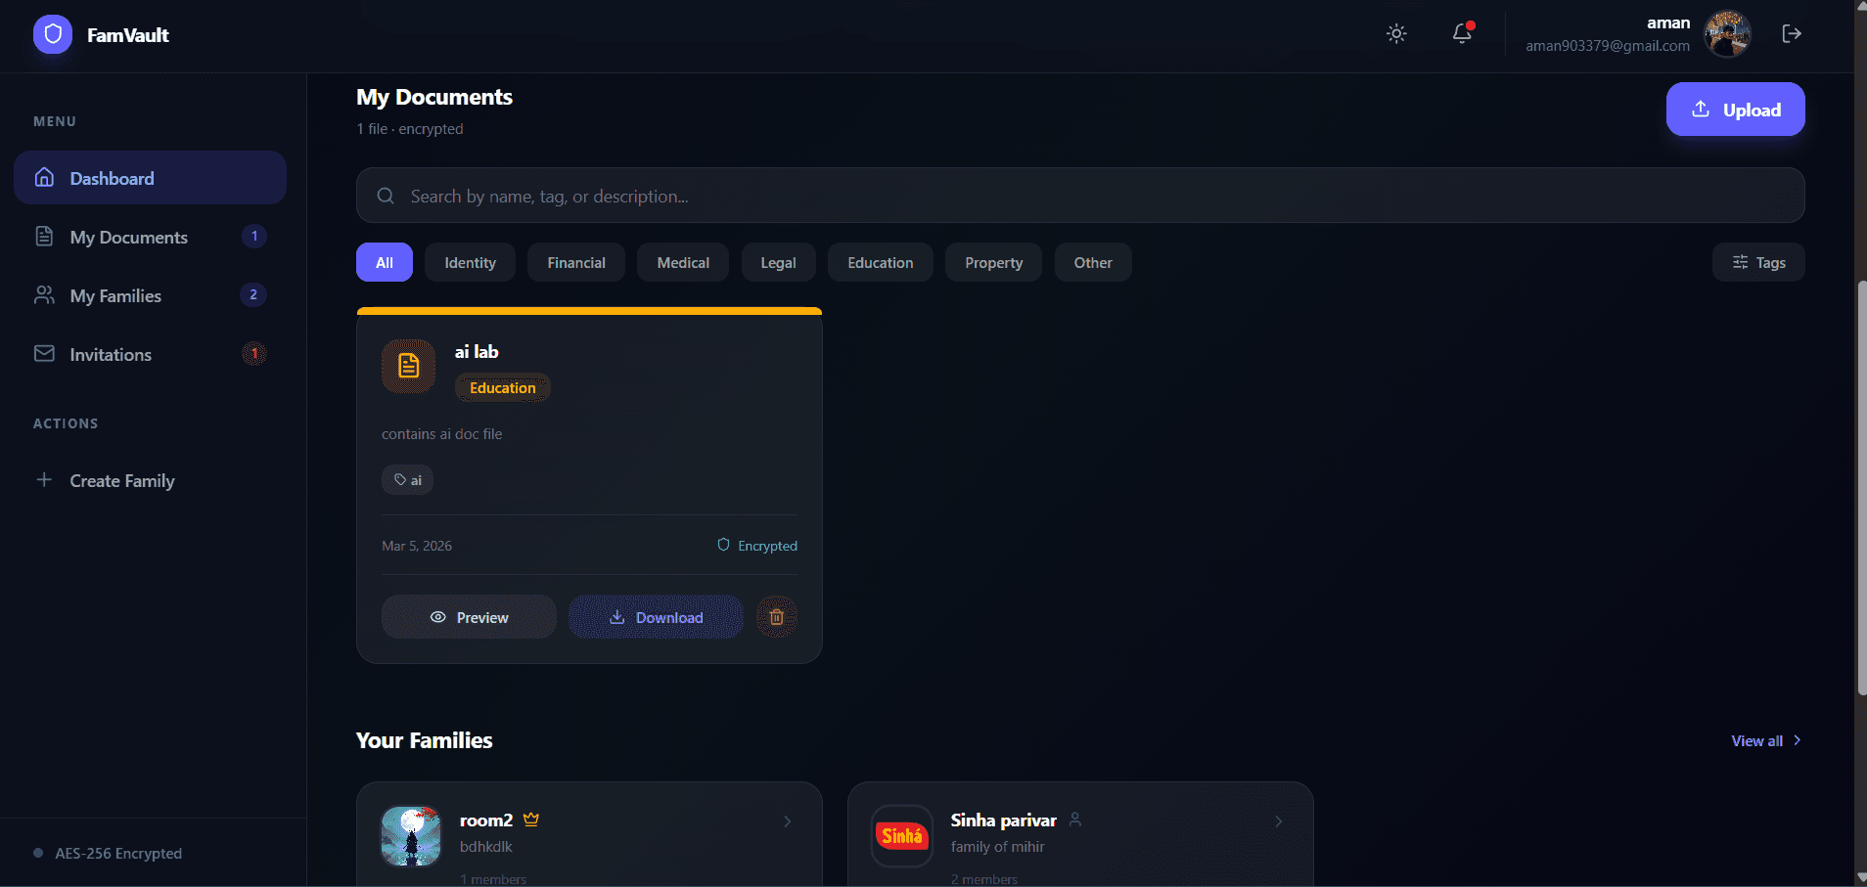Filter by Identity category
This screenshot has height=887, width=1867.
click(x=470, y=262)
